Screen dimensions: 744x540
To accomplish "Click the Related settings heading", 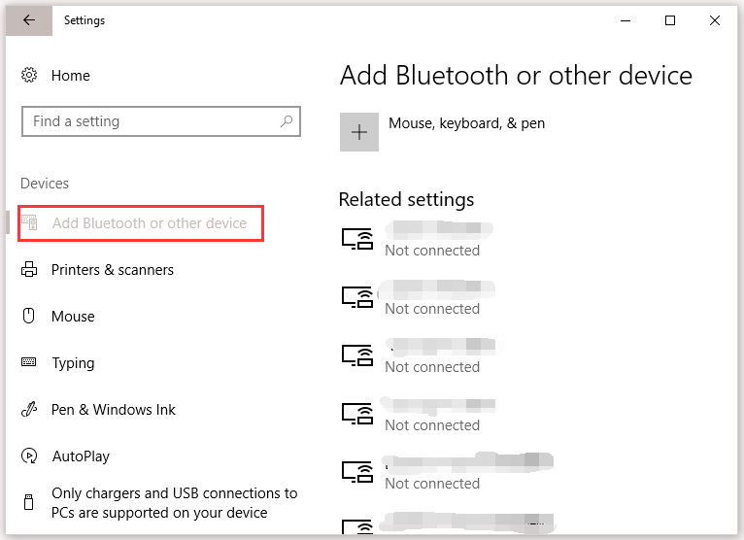I will (406, 199).
